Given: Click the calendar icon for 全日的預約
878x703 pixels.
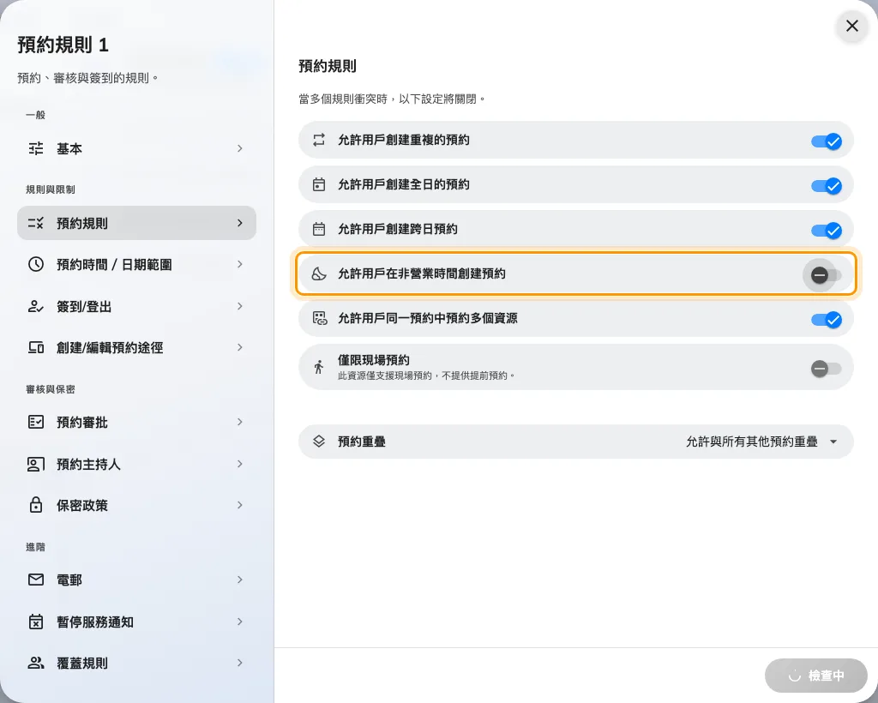Looking at the screenshot, I should click(x=319, y=184).
